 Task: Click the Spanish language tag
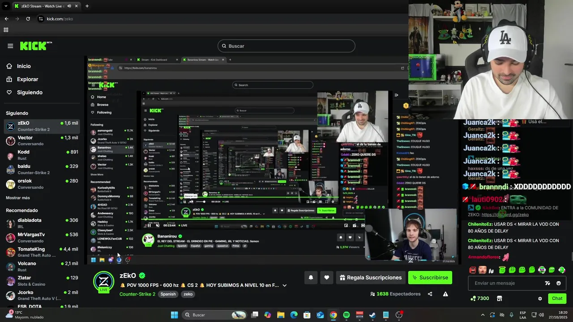click(168, 294)
